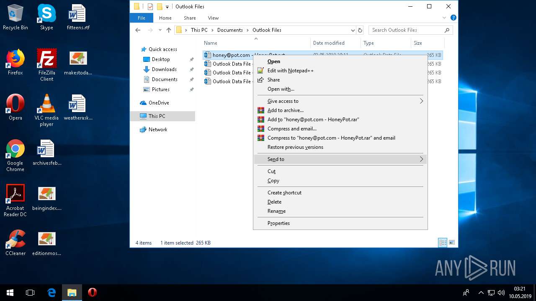Select weatherask... document on desktop
The width and height of the screenshot is (536, 301).
click(78, 107)
